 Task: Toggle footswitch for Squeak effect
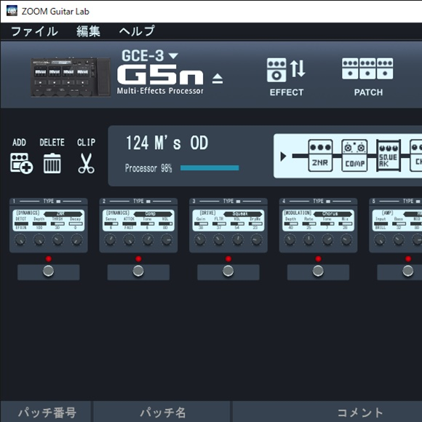(228, 271)
